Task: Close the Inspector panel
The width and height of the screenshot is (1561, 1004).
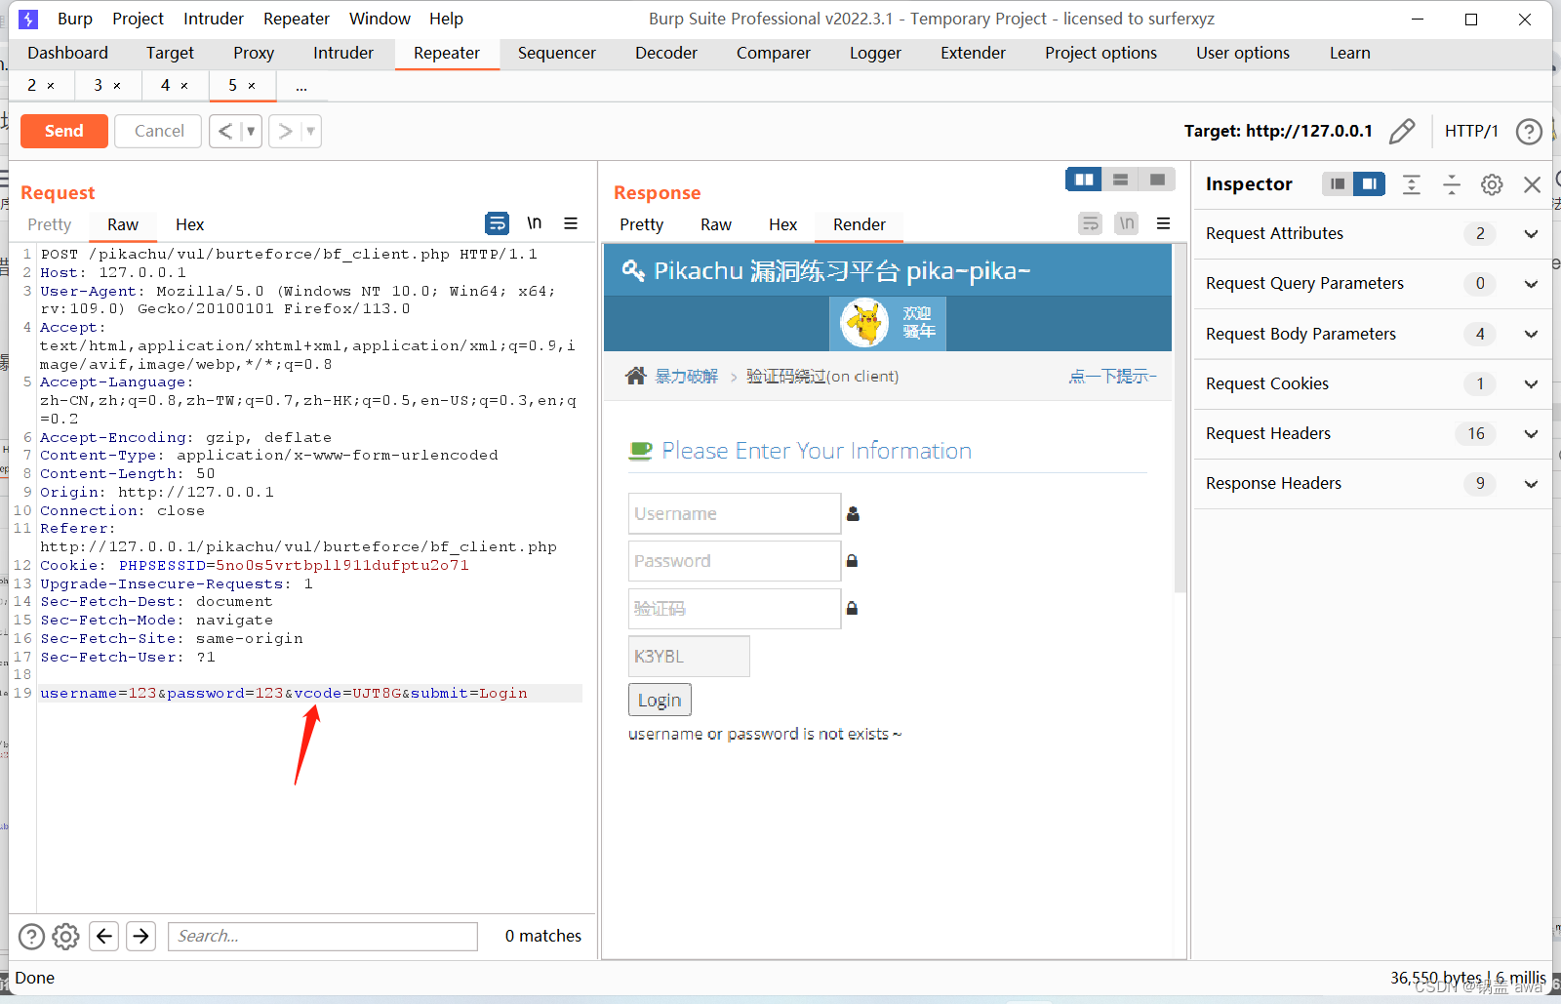Action: (x=1532, y=184)
